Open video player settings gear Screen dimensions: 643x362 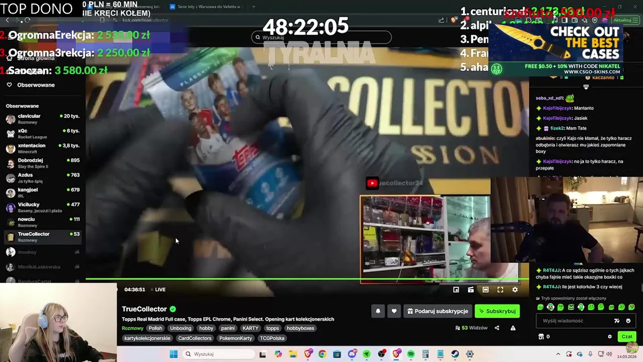[515, 290]
